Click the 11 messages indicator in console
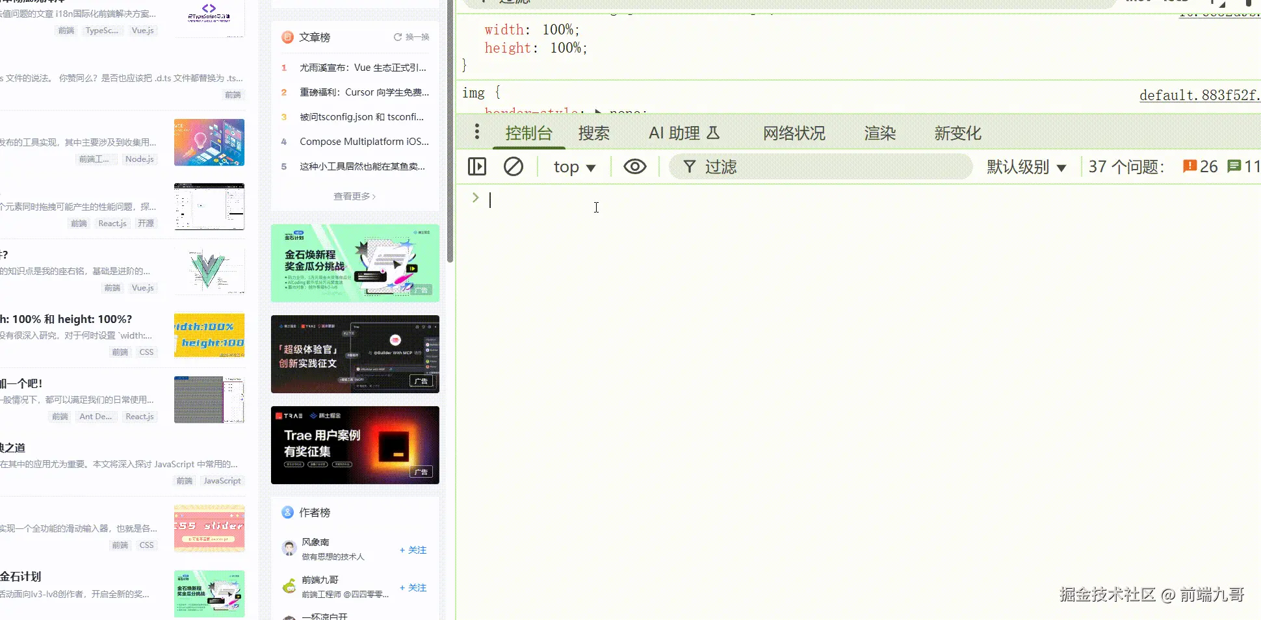The image size is (1261, 620). coord(1243,166)
